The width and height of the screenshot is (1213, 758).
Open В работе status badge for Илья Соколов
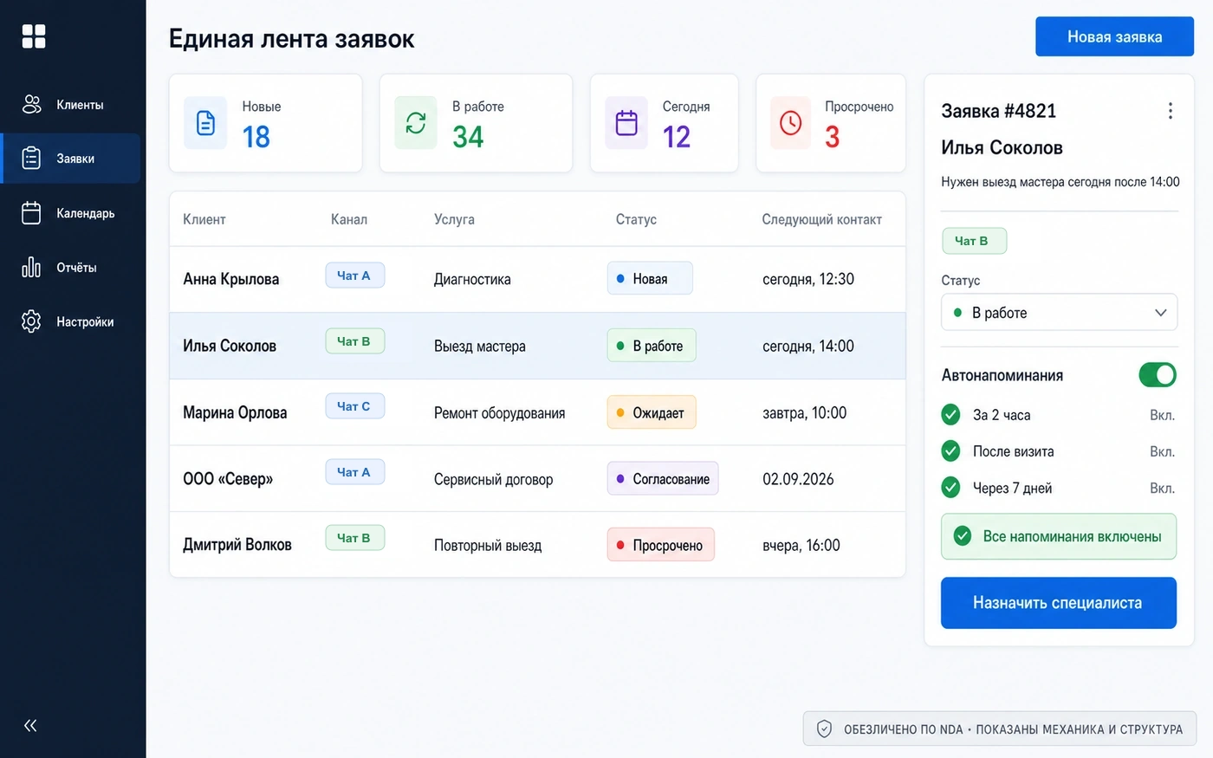click(x=652, y=346)
